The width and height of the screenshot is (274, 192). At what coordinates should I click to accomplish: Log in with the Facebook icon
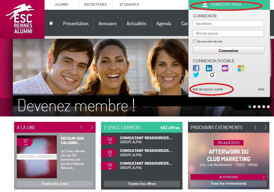[x=196, y=68]
